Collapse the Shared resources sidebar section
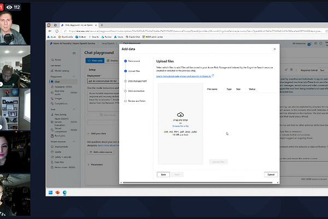This screenshot has width=328, height=219. tap(74, 142)
